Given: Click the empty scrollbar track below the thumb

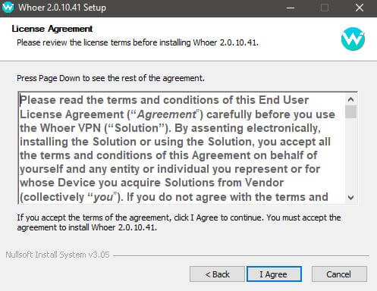Looking at the screenshot, I should pyautogui.click(x=350, y=155).
